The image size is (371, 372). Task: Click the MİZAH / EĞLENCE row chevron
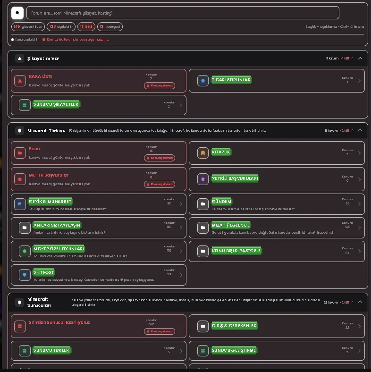pos(359,228)
